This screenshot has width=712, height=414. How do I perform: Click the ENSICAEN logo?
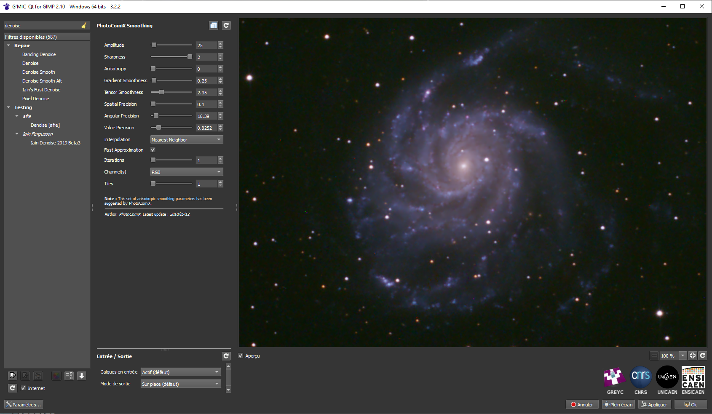[x=693, y=380]
